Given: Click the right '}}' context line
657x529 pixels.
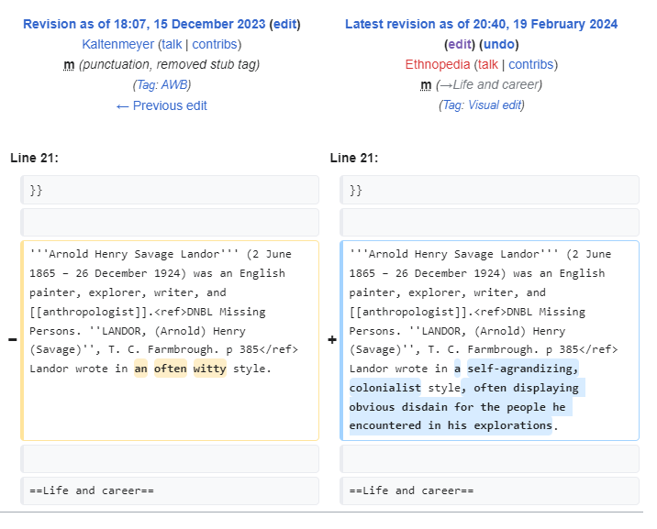Looking at the screenshot, I should click(x=489, y=190).
